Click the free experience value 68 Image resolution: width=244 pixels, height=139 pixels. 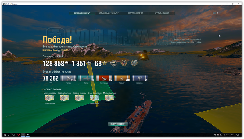98,64
